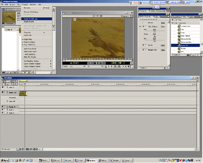Select the Horizontal Flip effect

(x=185, y=39)
